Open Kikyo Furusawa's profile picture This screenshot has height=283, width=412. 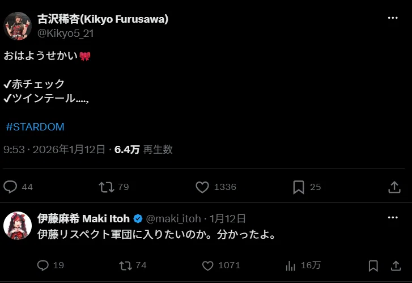coord(18,26)
